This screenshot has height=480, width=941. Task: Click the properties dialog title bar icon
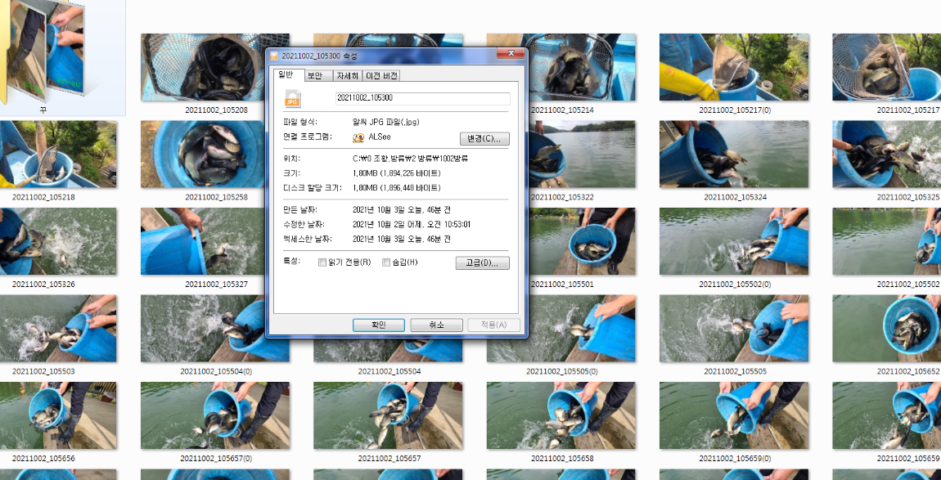coord(274,56)
